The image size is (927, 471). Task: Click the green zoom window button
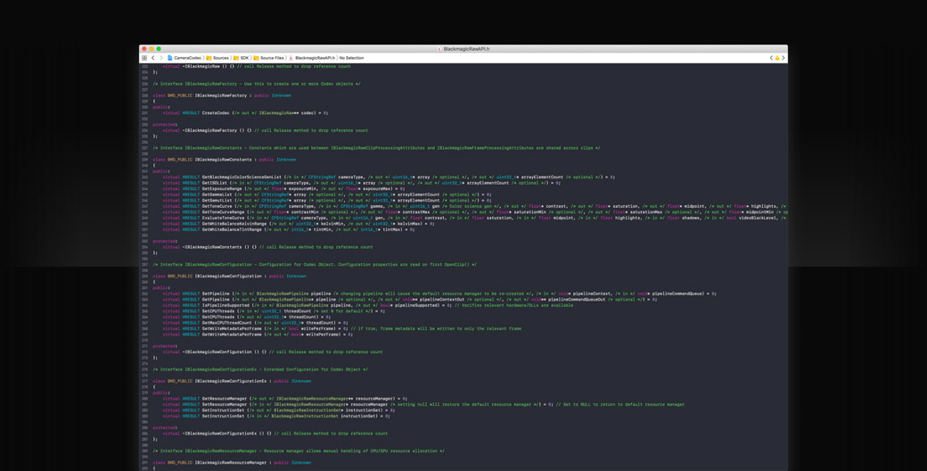click(159, 49)
